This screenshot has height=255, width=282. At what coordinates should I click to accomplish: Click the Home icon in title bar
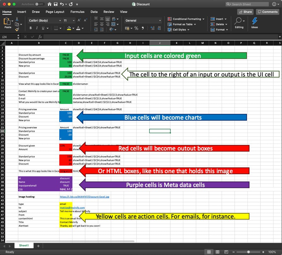pos(50,4)
